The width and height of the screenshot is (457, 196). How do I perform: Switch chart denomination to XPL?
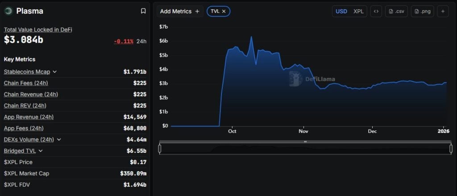pos(358,11)
